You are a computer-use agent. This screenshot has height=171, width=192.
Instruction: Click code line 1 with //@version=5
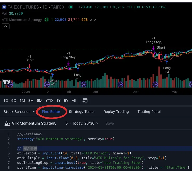tap(30, 134)
